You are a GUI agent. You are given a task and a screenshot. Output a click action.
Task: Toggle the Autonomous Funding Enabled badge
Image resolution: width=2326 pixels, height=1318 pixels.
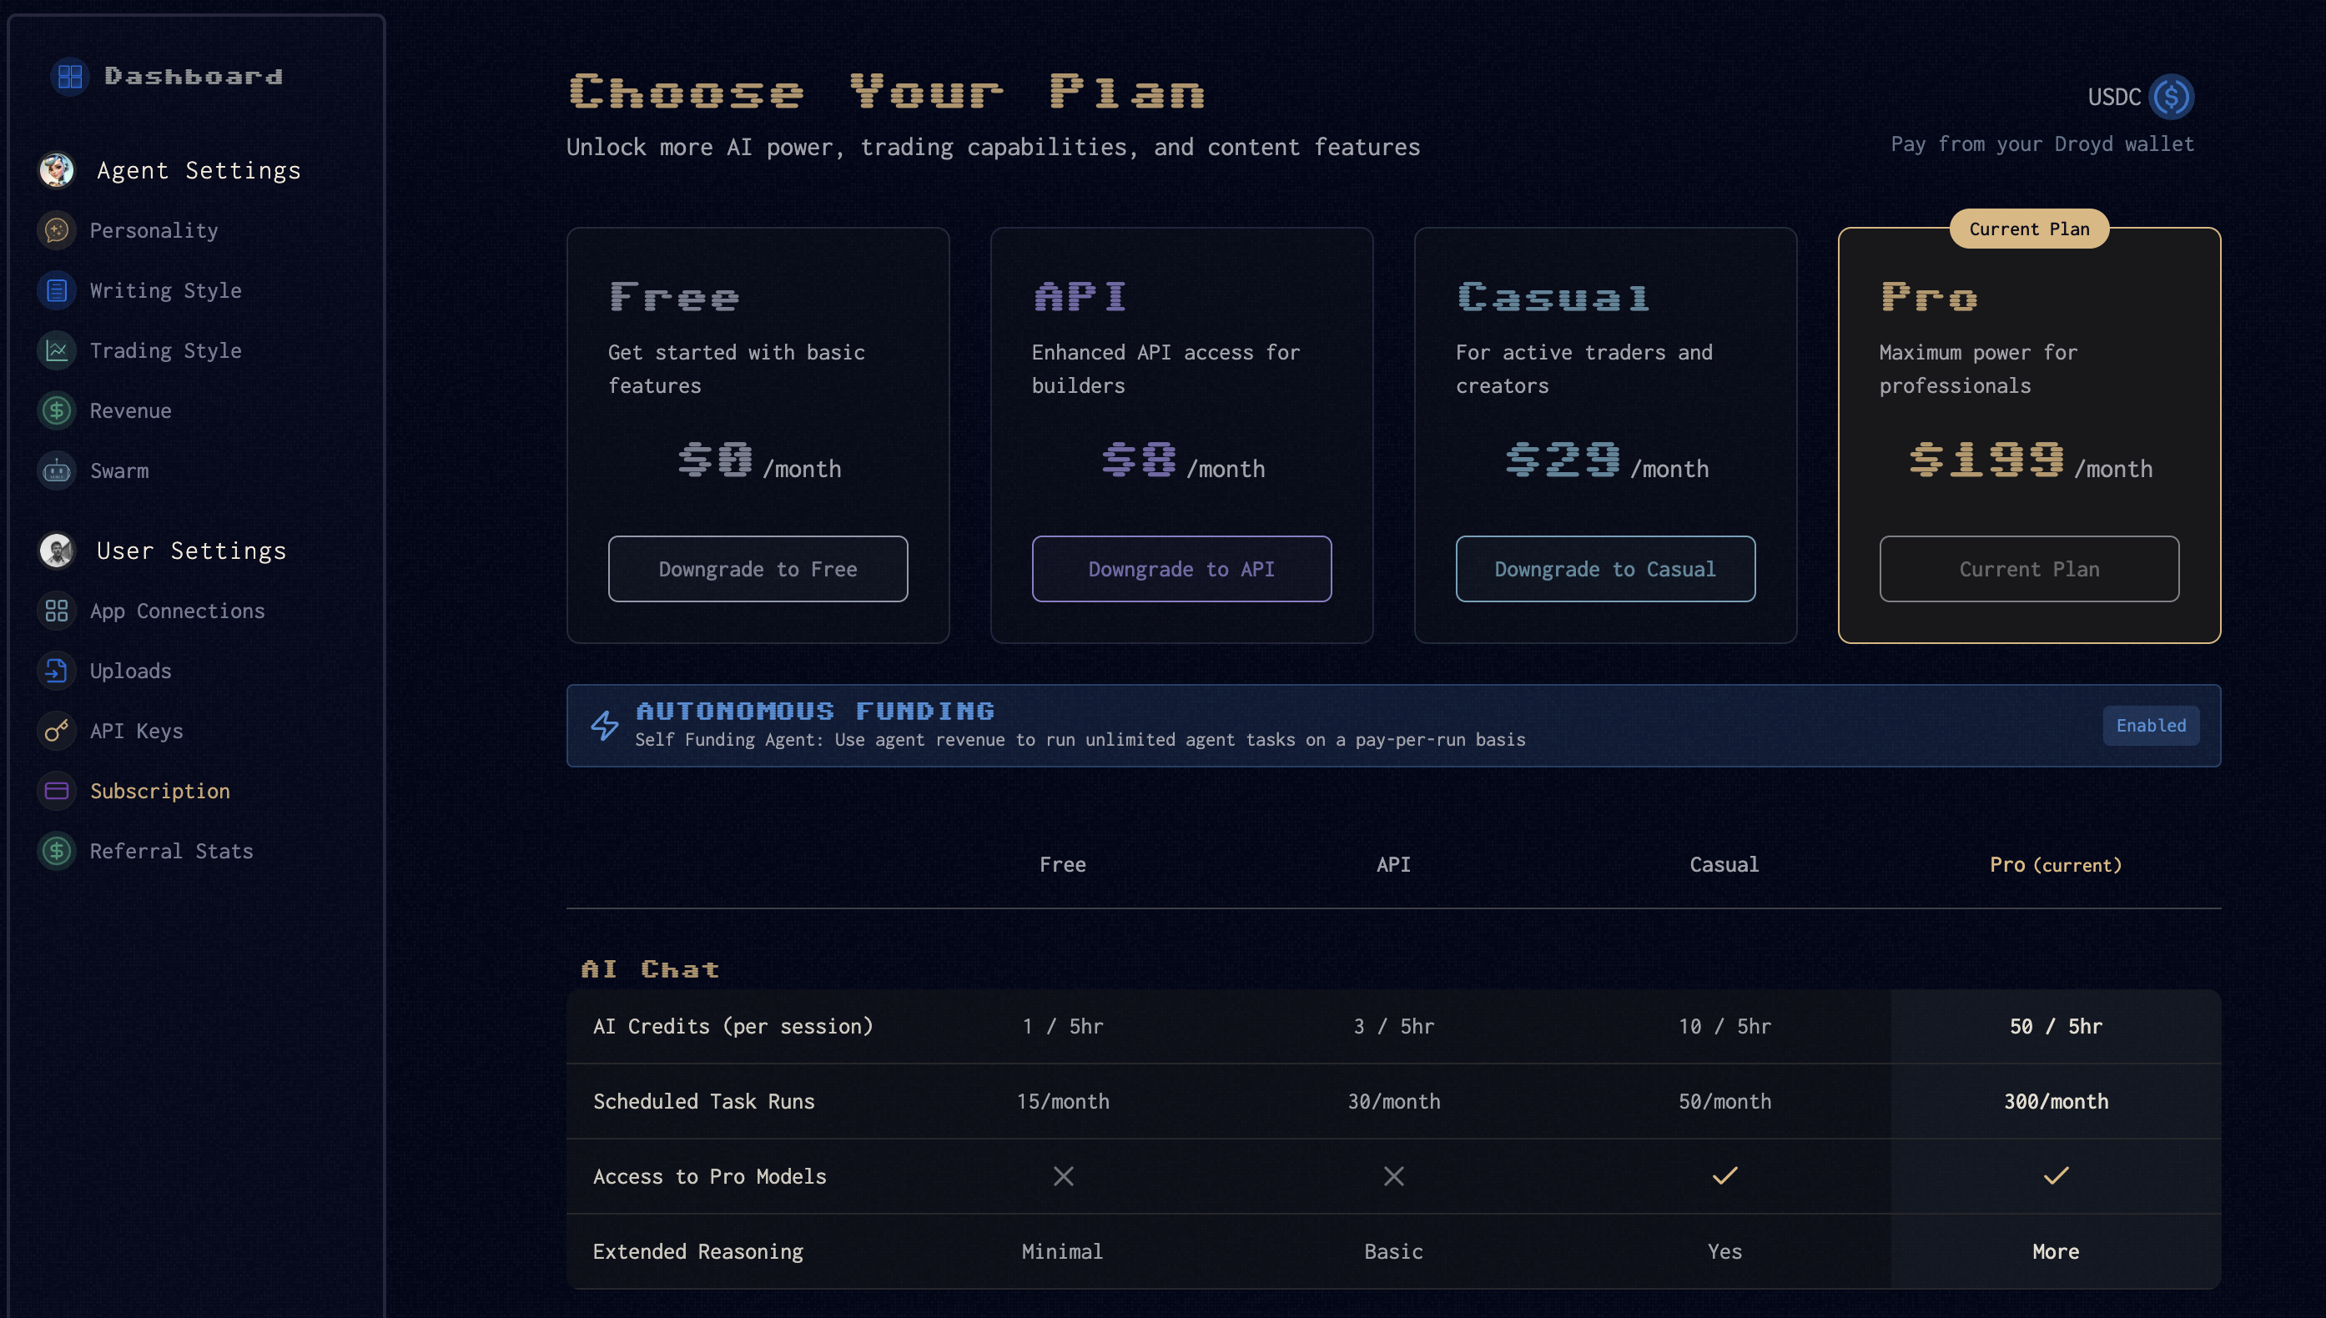[2151, 725]
